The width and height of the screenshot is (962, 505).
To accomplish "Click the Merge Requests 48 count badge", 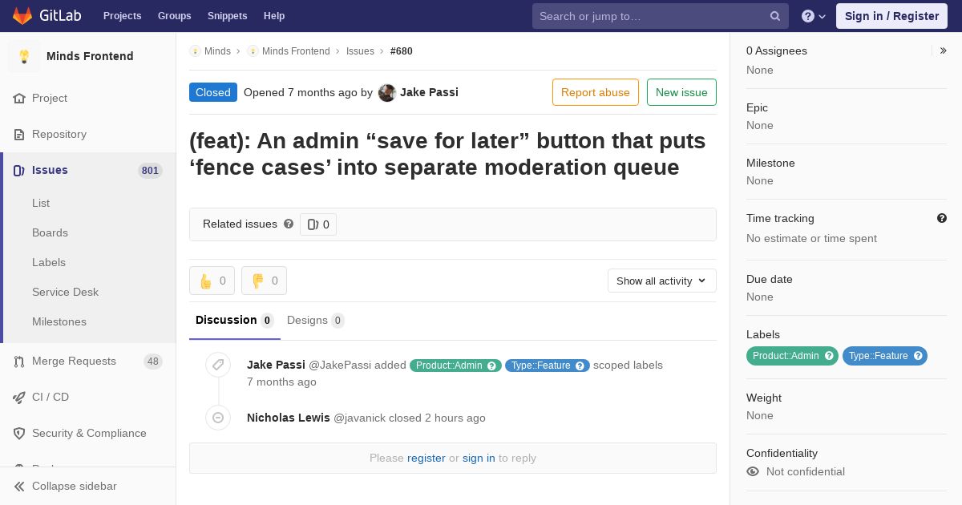I will pyautogui.click(x=153, y=362).
